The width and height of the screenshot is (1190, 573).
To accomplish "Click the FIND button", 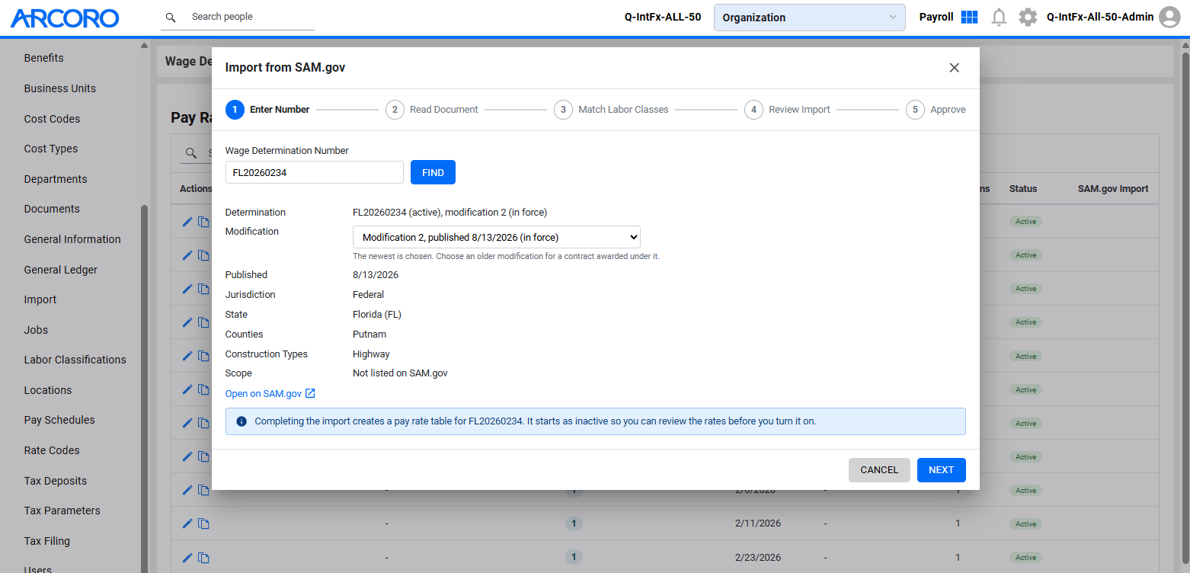I will click(x=433, y=172).
